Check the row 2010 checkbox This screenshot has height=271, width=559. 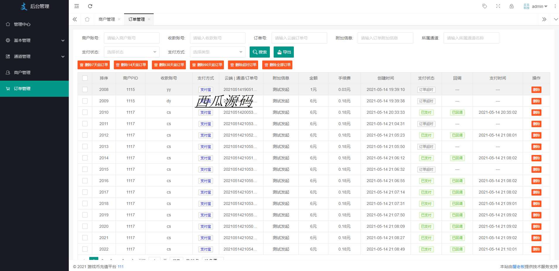85,112
